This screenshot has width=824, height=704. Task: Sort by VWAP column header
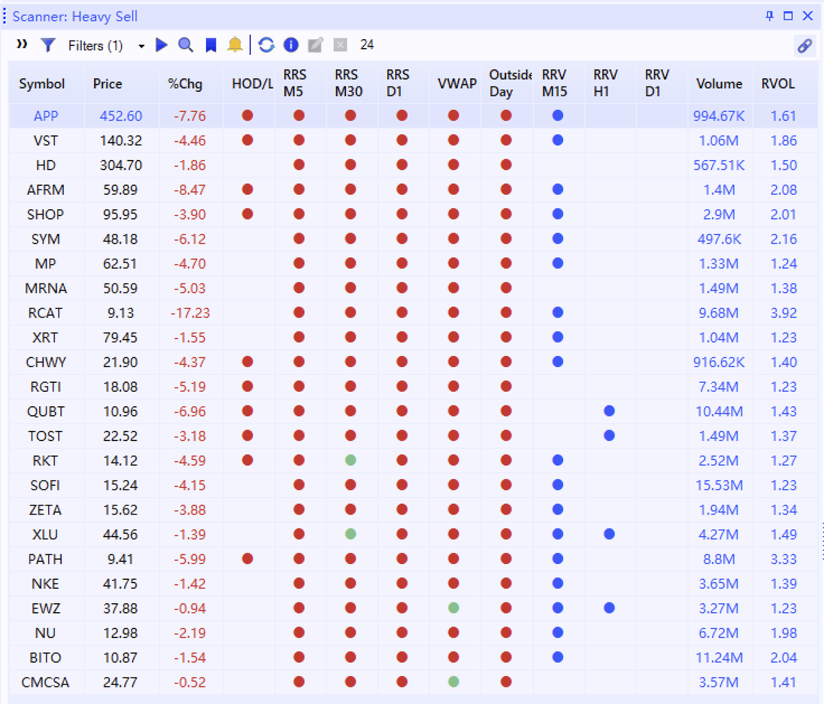pyautogui.click(x=457, y=84)
